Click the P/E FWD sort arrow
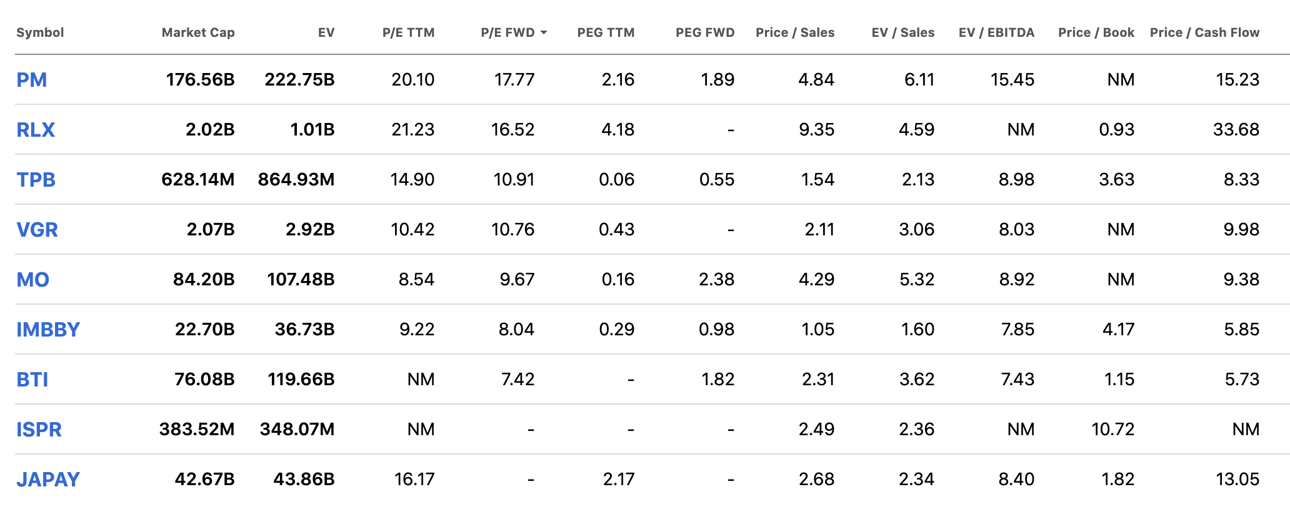The height and width of the screenshot is (512, 1290). pos(543,32)
